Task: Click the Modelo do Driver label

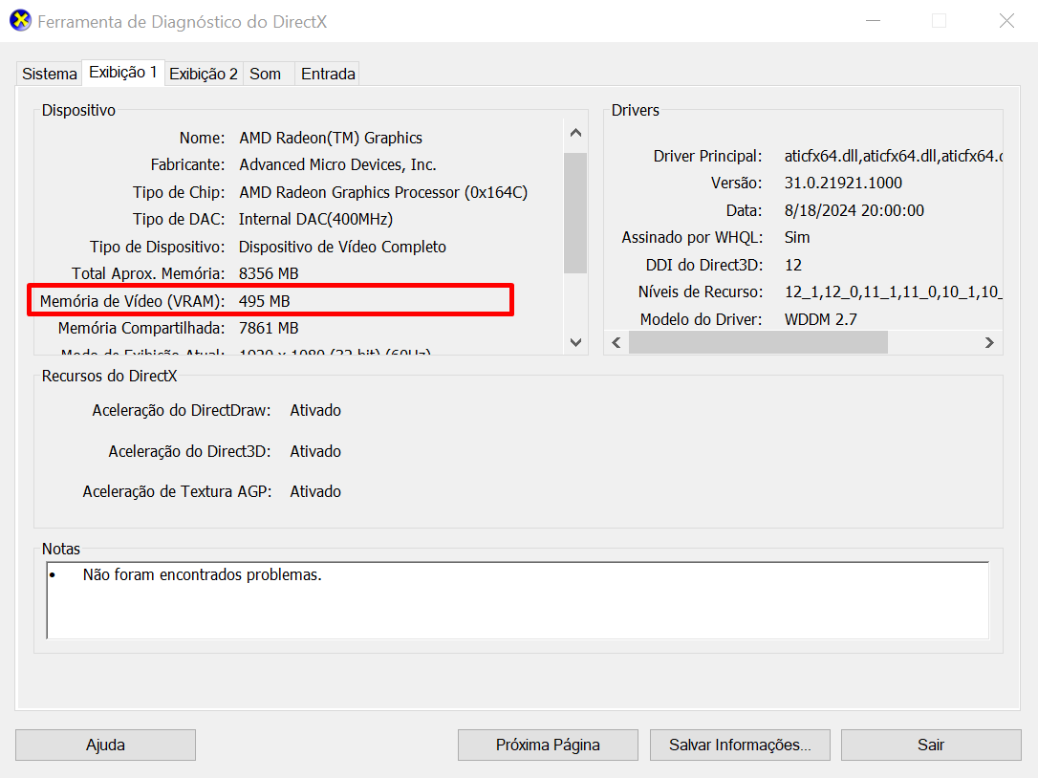Action: click(701, 319)
